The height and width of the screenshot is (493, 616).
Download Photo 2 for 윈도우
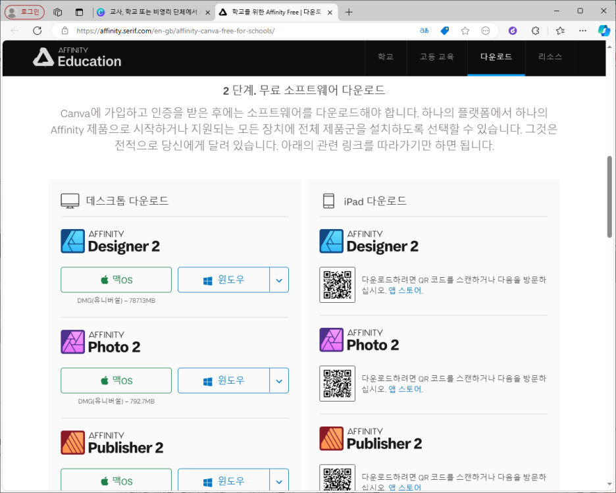point(224,380)
